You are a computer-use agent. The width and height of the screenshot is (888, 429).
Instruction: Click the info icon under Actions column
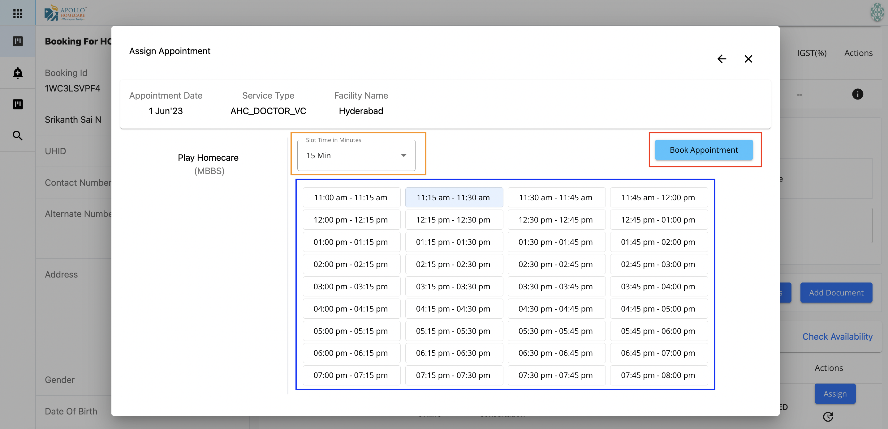857,94
